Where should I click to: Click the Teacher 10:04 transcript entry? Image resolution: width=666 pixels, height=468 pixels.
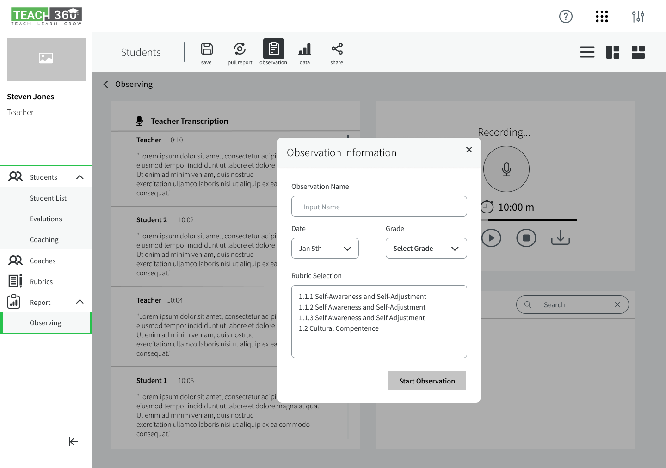point(194,327)
